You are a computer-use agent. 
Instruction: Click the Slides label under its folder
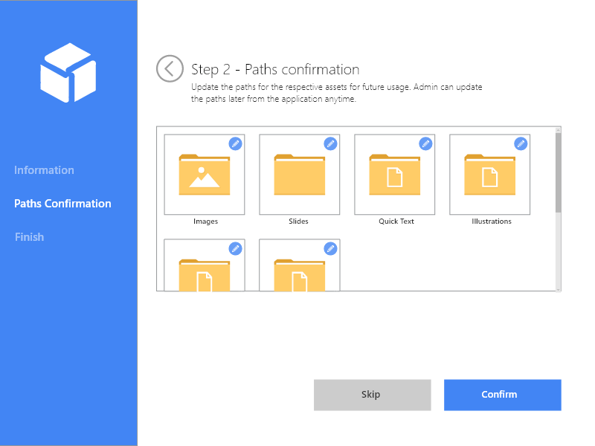click(300, 221)
